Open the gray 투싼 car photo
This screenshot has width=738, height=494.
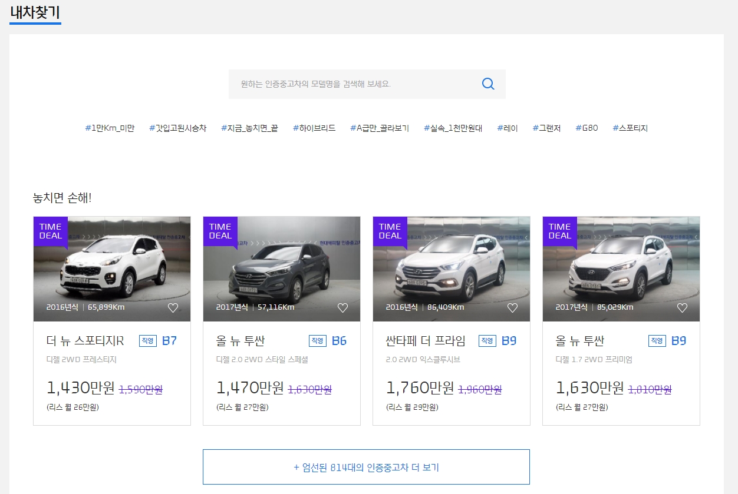(282, 269)
